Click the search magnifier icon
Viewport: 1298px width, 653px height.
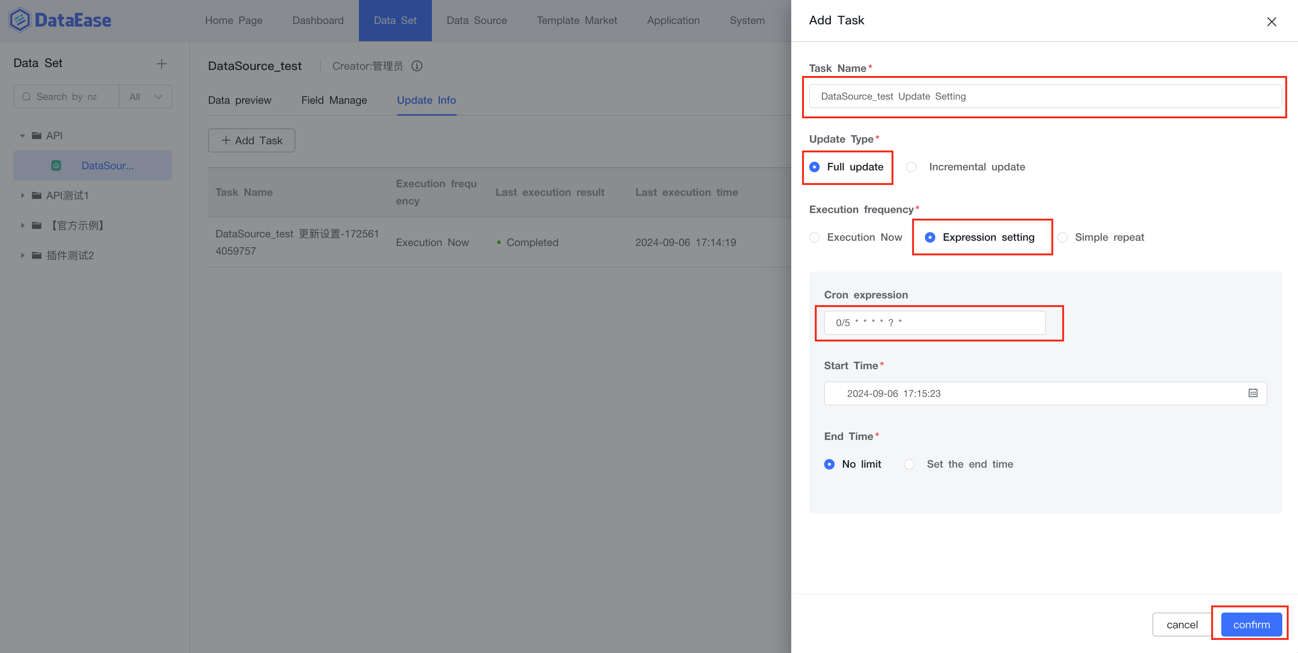click(27, 97)
